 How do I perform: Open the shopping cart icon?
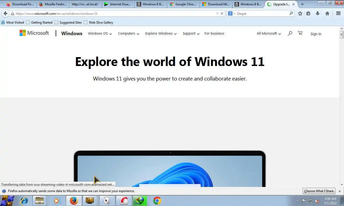point(300,33)
